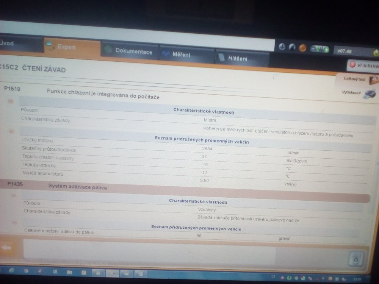This screenshot has height=284, width=379.
Task: Collapse the variables list section under P1435
Action: (14, 222)
